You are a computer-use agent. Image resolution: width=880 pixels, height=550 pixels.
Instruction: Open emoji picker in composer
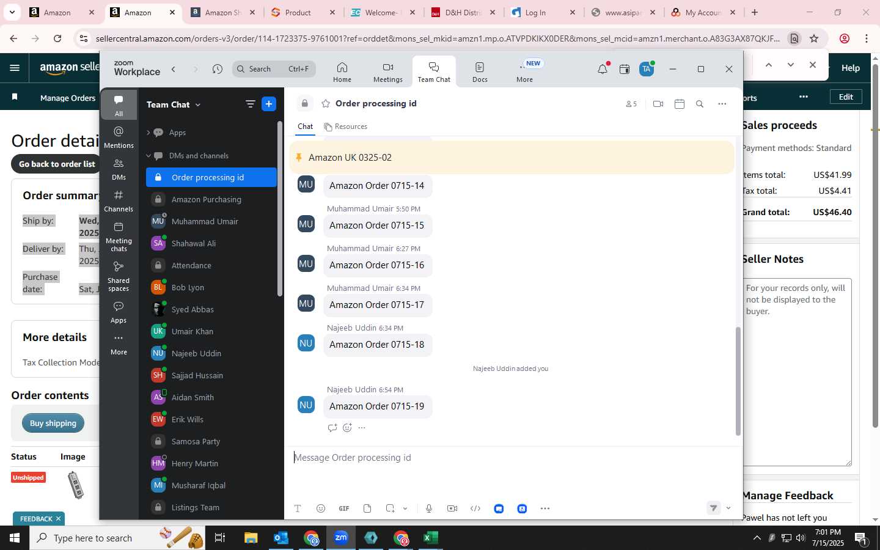[x=321, y=508]
